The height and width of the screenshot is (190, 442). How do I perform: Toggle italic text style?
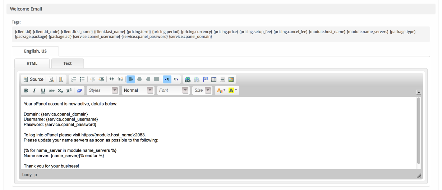(34, 90)
